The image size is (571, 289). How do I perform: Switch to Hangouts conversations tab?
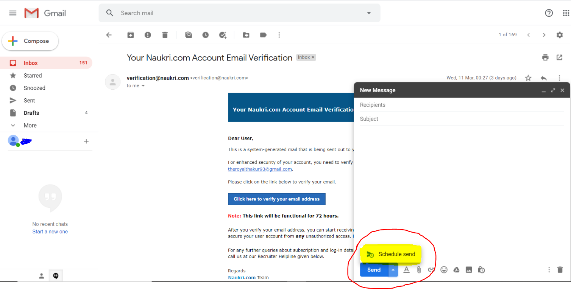(56, 276)
